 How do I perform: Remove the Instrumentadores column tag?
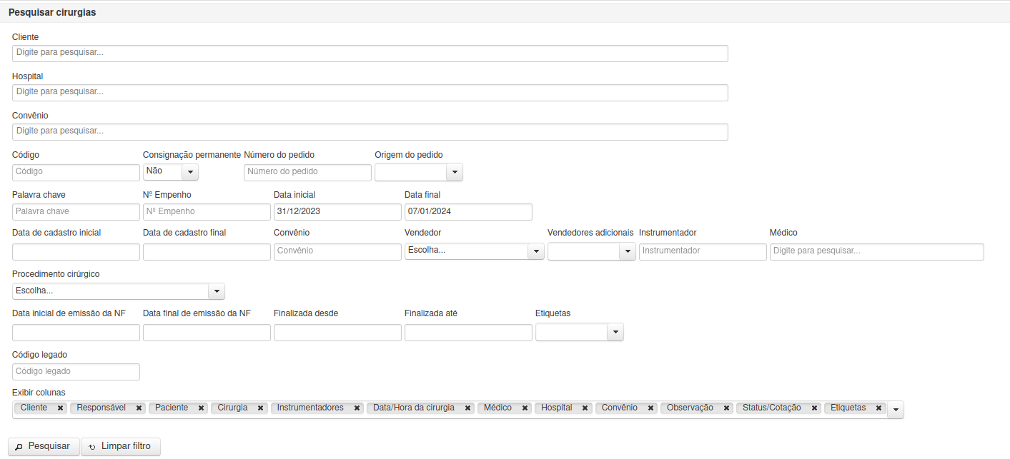pos(357,408)
